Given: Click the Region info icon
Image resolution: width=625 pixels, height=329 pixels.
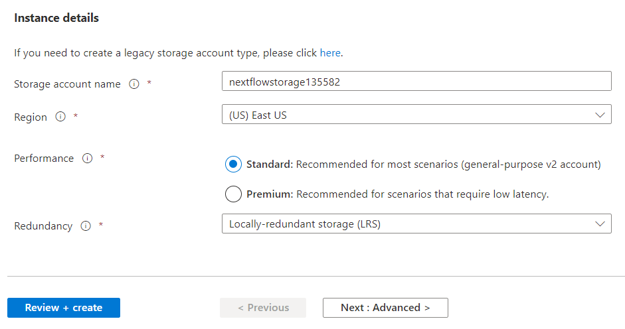Looking at the screenshot, I should tap(60, 117).
